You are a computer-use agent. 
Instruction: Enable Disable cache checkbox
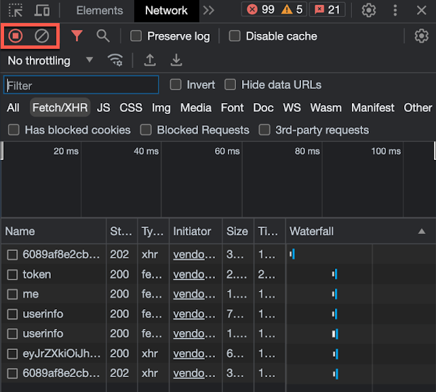[235, 36]
